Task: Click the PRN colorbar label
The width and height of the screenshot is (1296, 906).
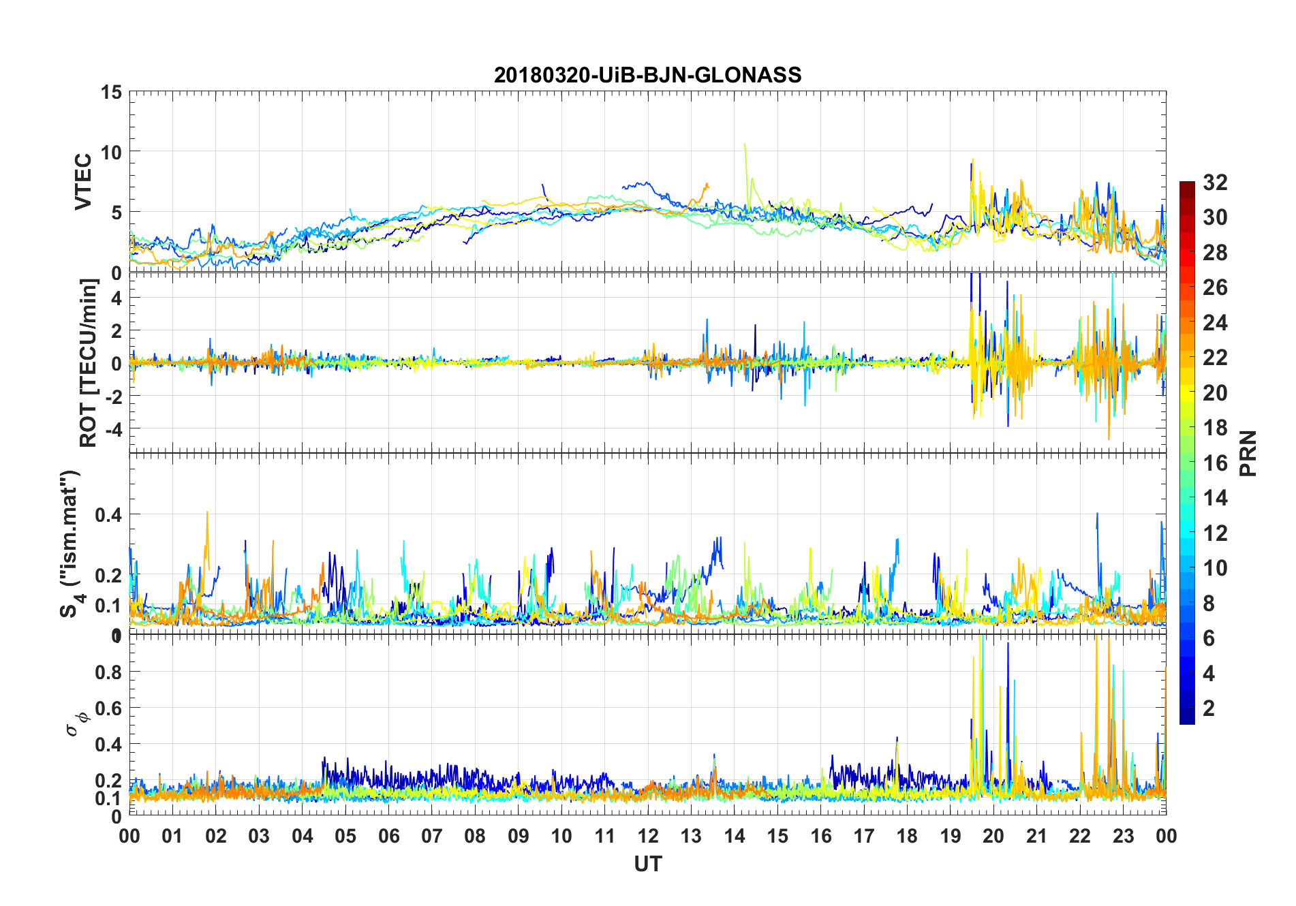Action: (1248, 453)
